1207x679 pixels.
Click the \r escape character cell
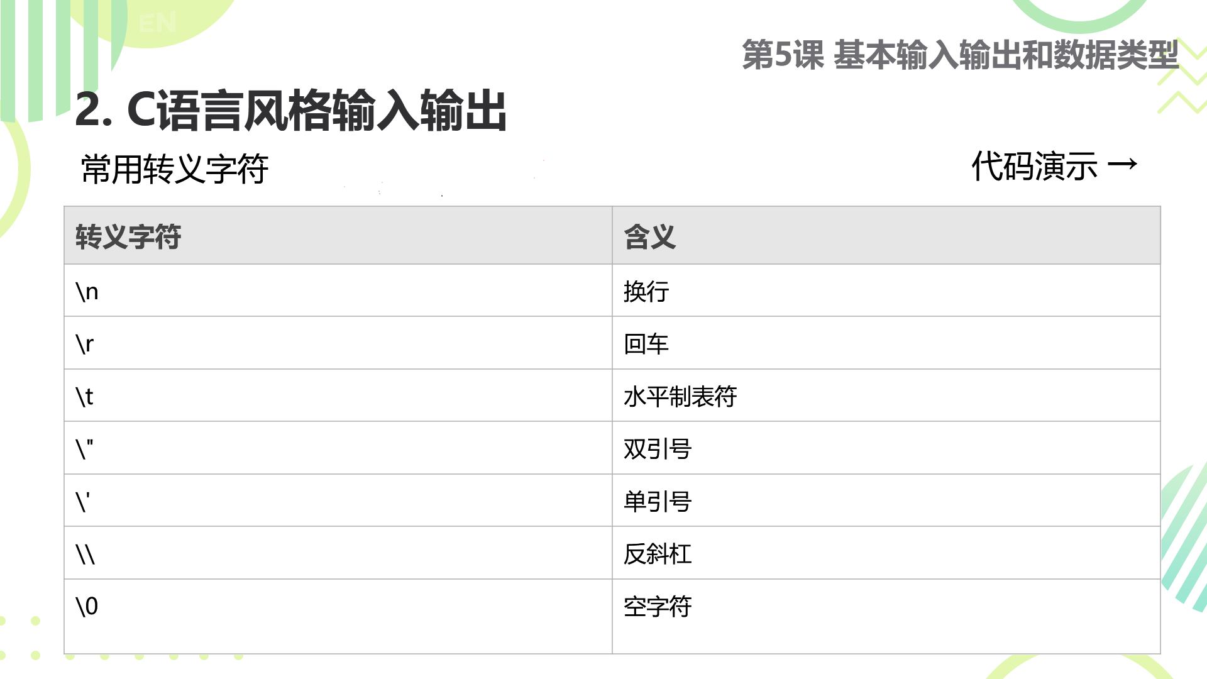click(338, 343)
